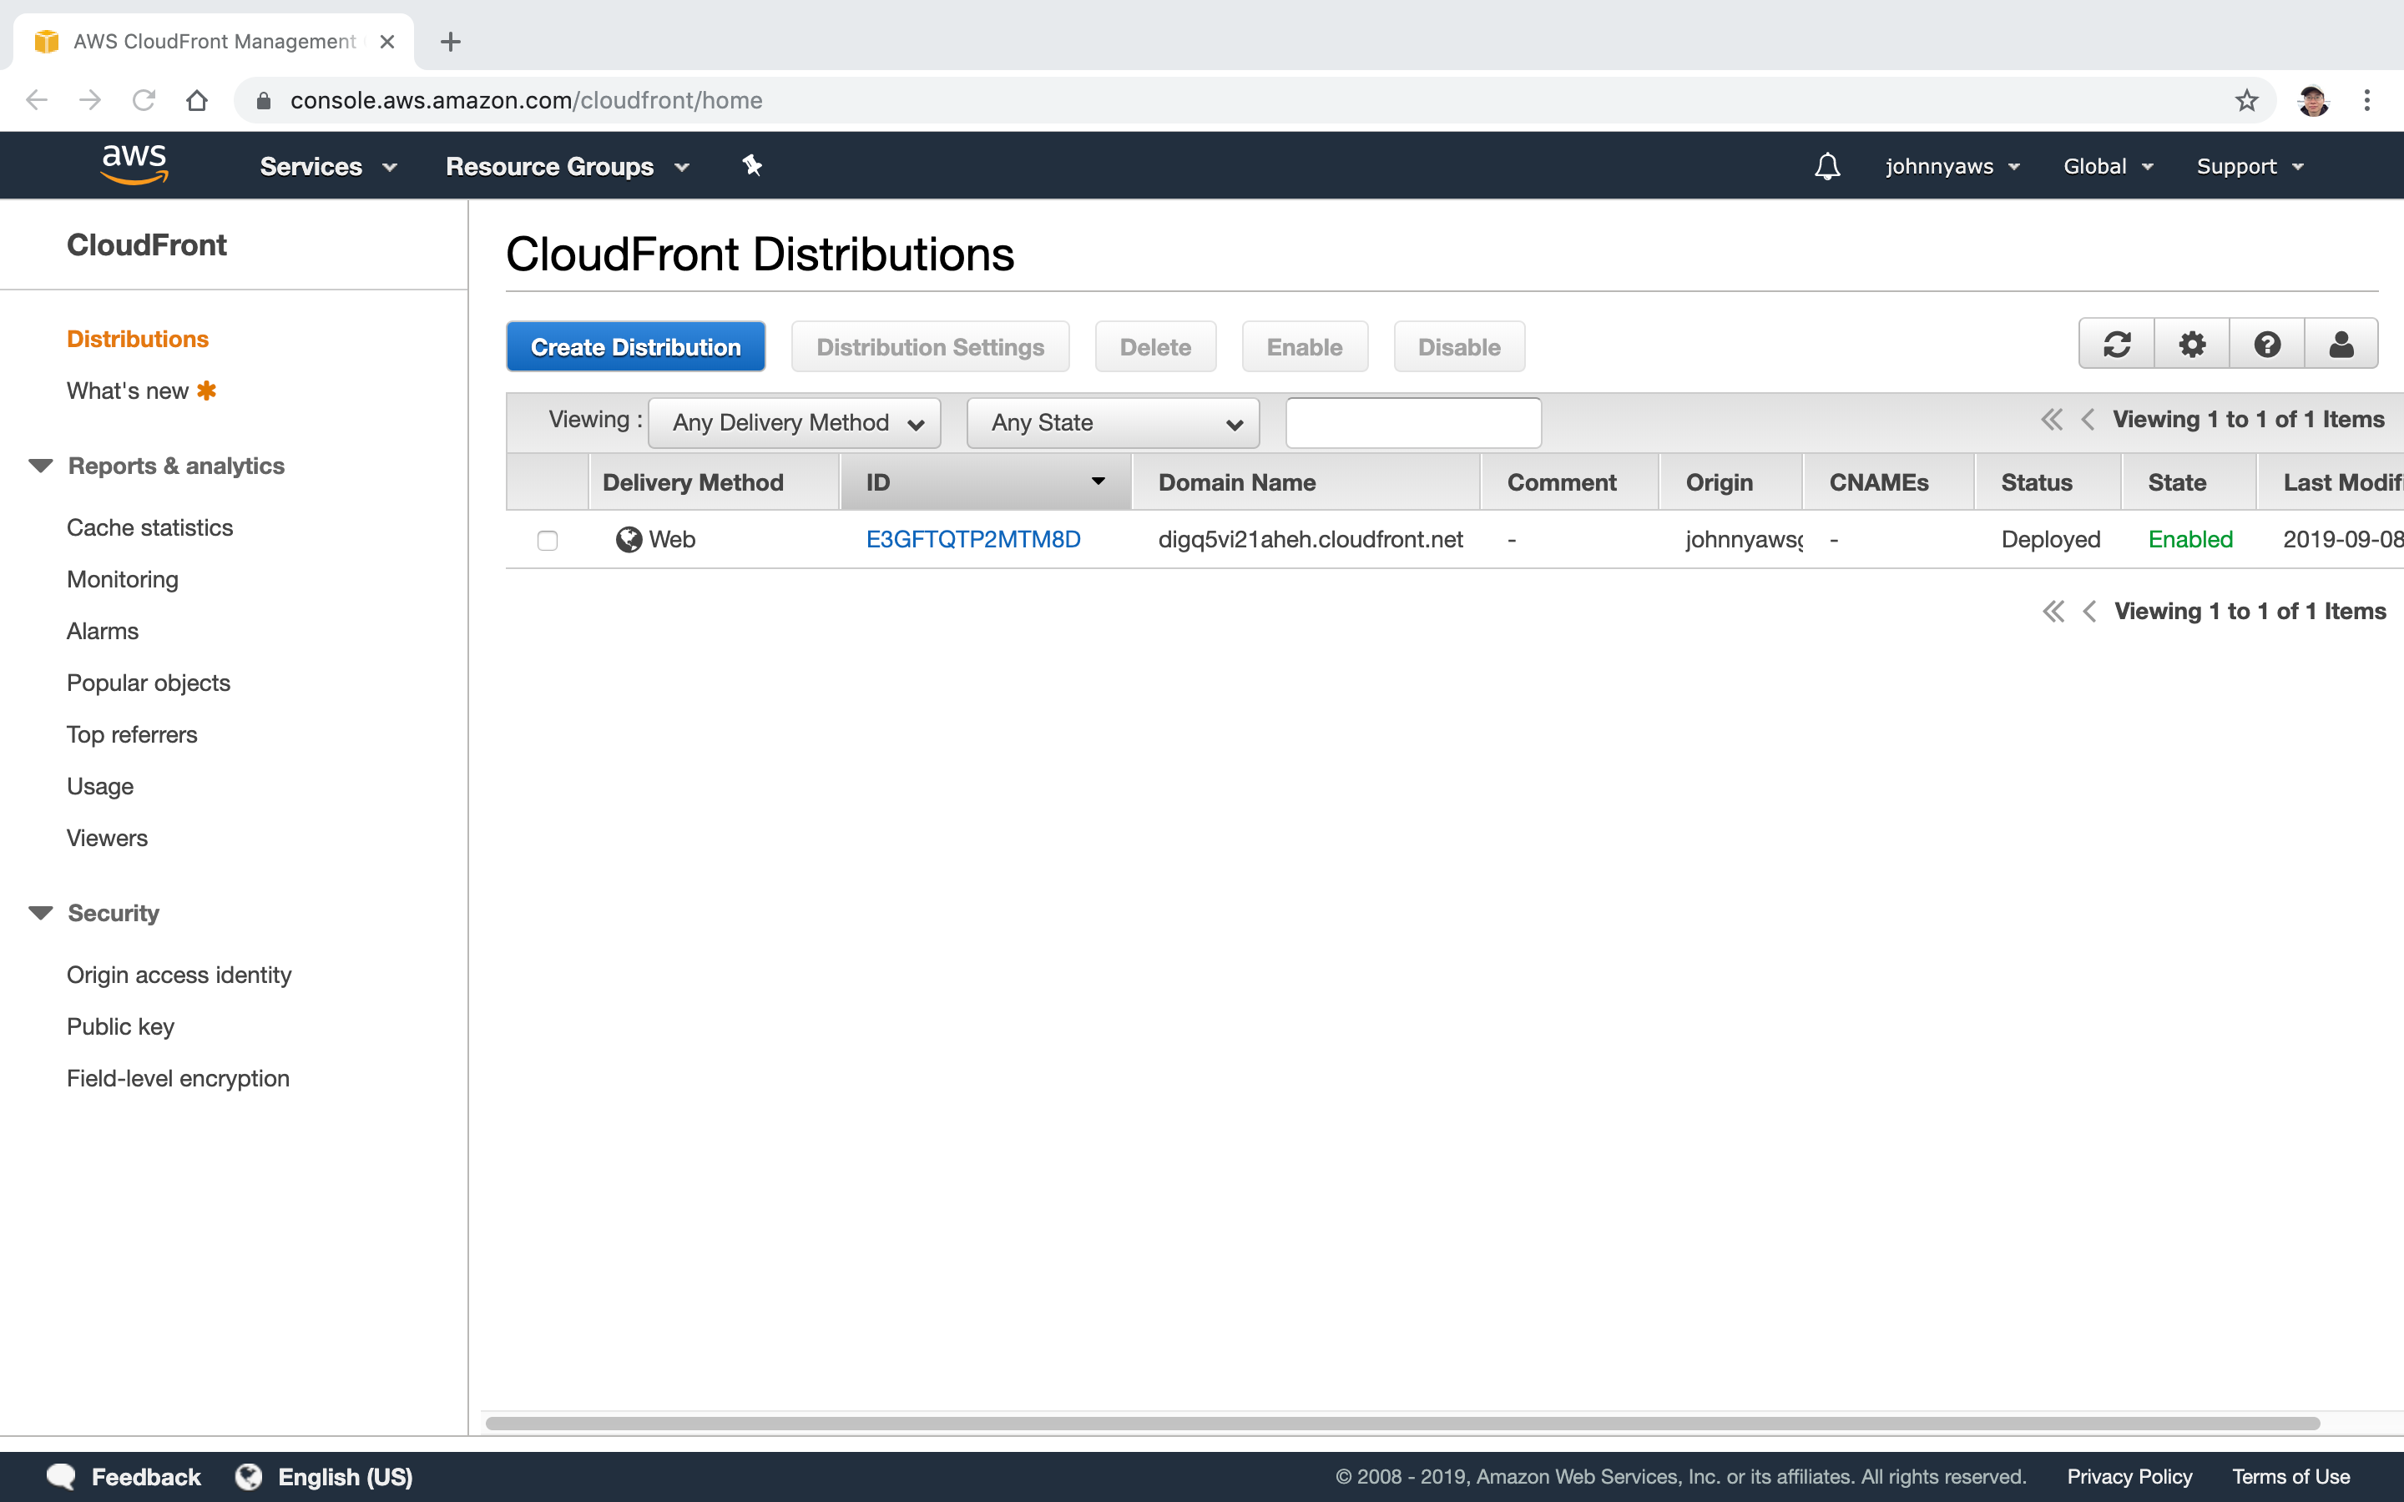Viewport: 2404px width, 1502px height.
Task: Open Top referrers report
Action: (132, 734)
